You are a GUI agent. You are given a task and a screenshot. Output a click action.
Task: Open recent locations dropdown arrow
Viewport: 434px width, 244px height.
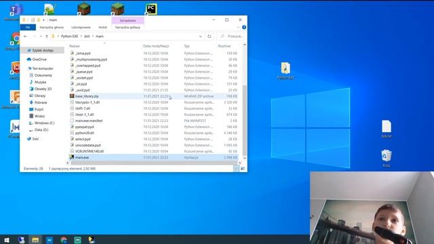click(x=41, y=36)
